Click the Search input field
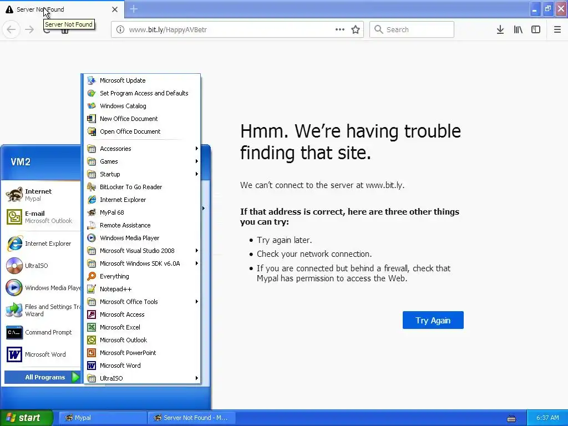Viewport: 568px width, 426px height. click(x=412, y=29)
